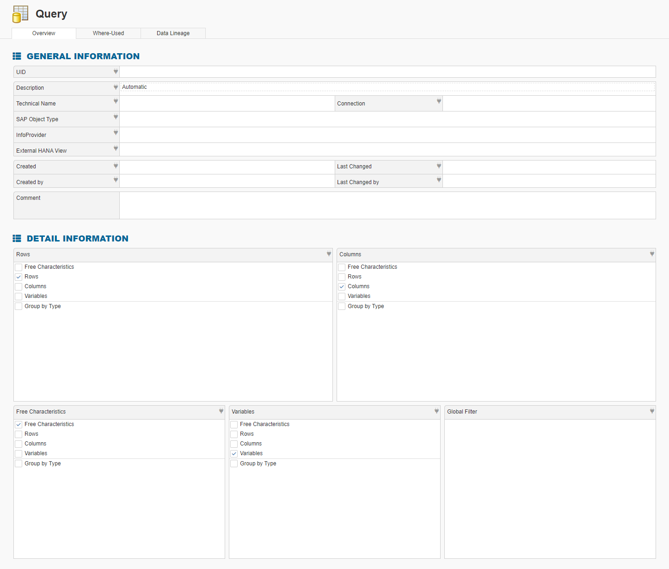Uncheck Rows checkbox in the Rows panel
This screenshot has width=669, height=569.
[19, 277]
